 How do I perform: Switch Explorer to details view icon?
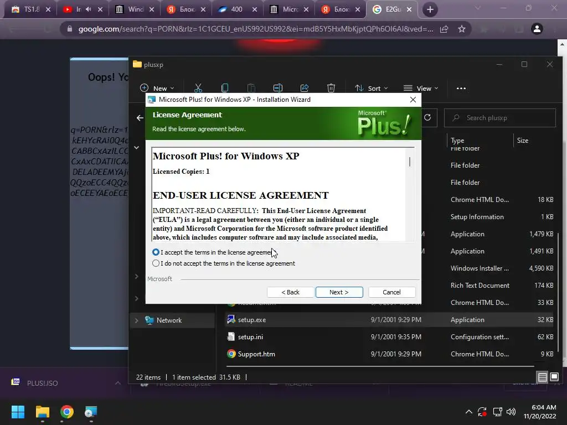(542, 377)
